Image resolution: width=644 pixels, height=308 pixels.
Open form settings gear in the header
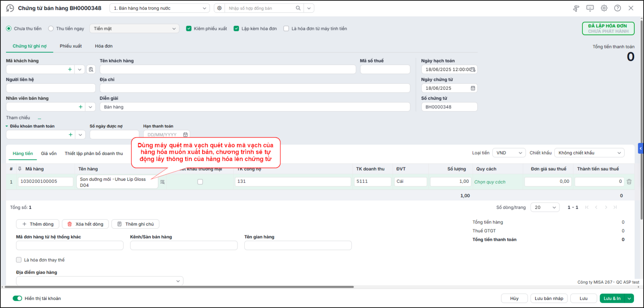(604, 8)
